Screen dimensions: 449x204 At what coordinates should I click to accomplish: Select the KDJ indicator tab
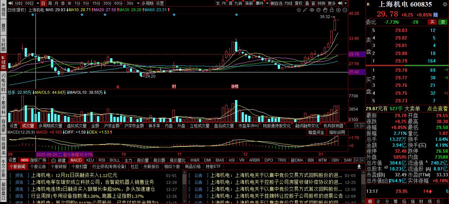pyautogui.click(x=90, y=160)
